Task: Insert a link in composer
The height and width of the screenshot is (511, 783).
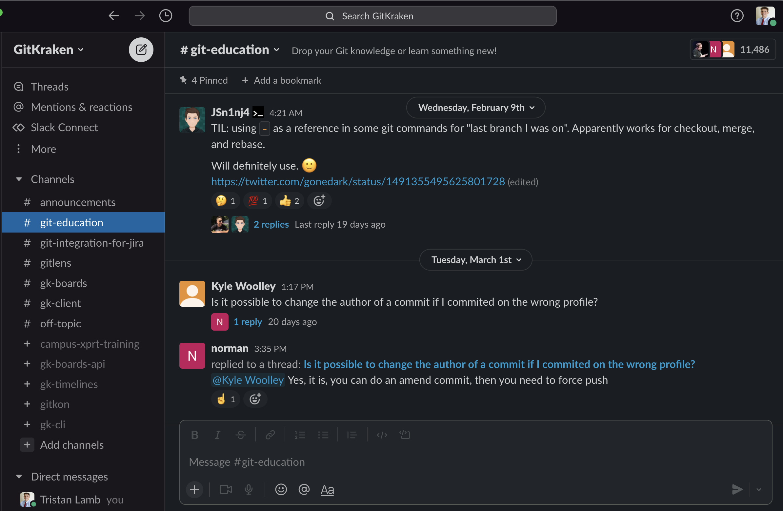Action: (x=270, y=435)
